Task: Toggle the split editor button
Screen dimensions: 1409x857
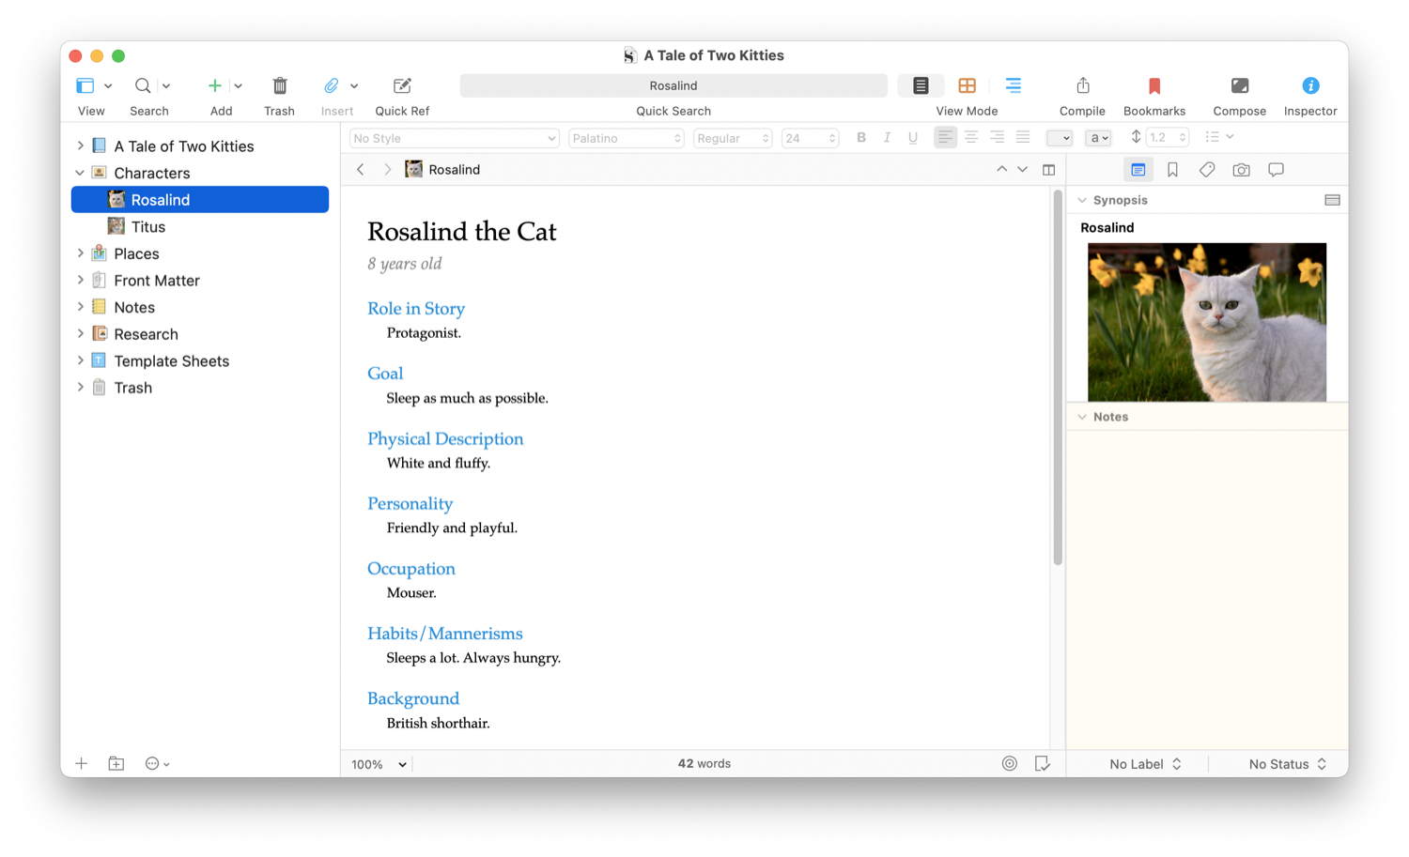Action: pyautogui.click(x=1048, y=170)
